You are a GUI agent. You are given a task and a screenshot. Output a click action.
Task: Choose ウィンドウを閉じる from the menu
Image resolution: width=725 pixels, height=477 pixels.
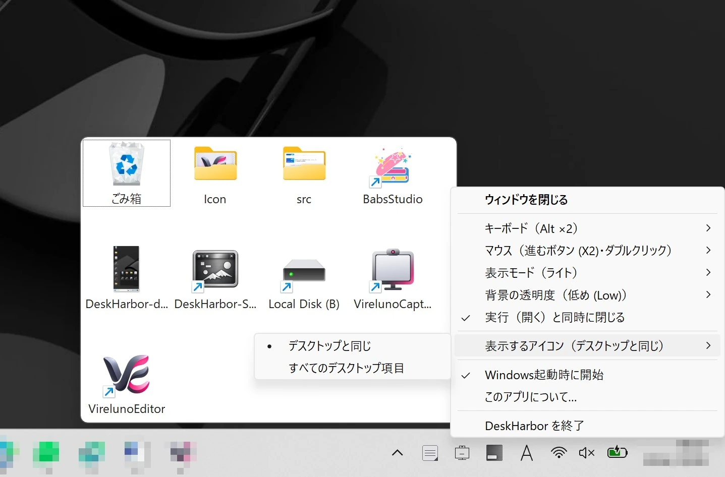pyautogui.click(x=587, y=200)
